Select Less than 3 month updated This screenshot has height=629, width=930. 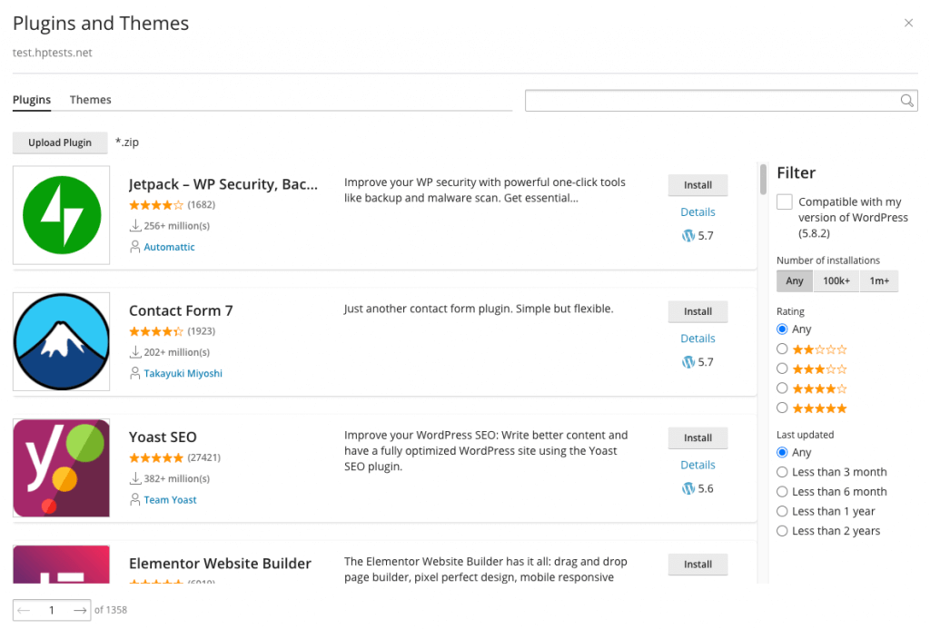pos(782,472)
